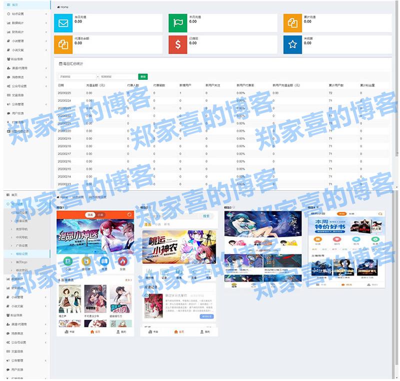Image resolution: width=400 pixels, height=381 pixels.
Task: Tap the search icon in template 1's orange header
Action: click(129, 215)
